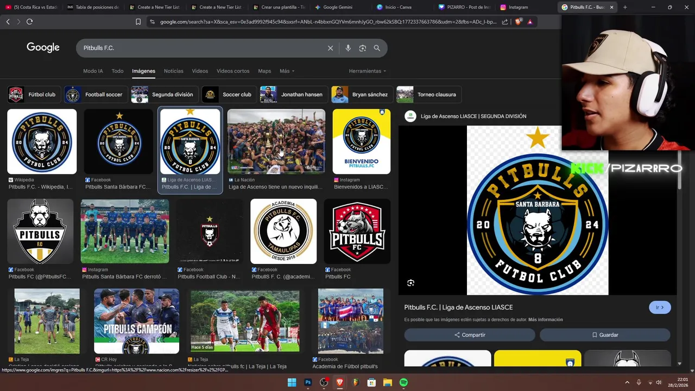Open Instagram Bienvenido yellow thumbnail
This screenshot has width=695, height=391.
(x=362, y=142)
